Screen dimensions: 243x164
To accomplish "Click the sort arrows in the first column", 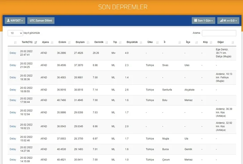I will coord(15,42).
